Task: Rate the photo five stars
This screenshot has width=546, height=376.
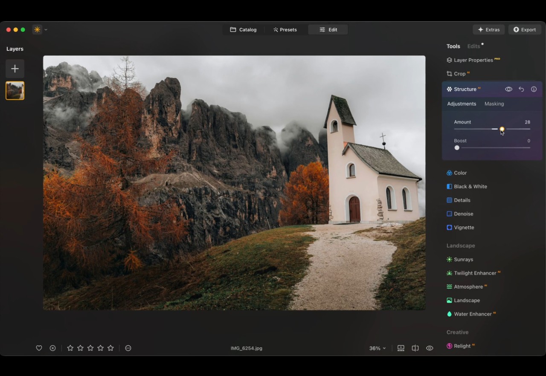Action: tap(110, 348)
